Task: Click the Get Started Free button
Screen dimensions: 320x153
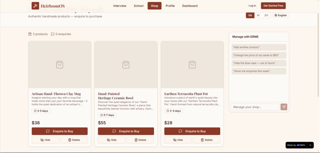Action: pos(273,6)
